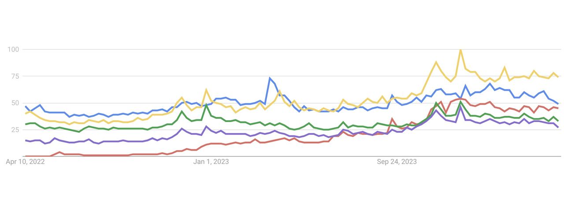Click the yellow line's final point at far right
This screenshot has height=207, width=564.
(x=558, y=77)
